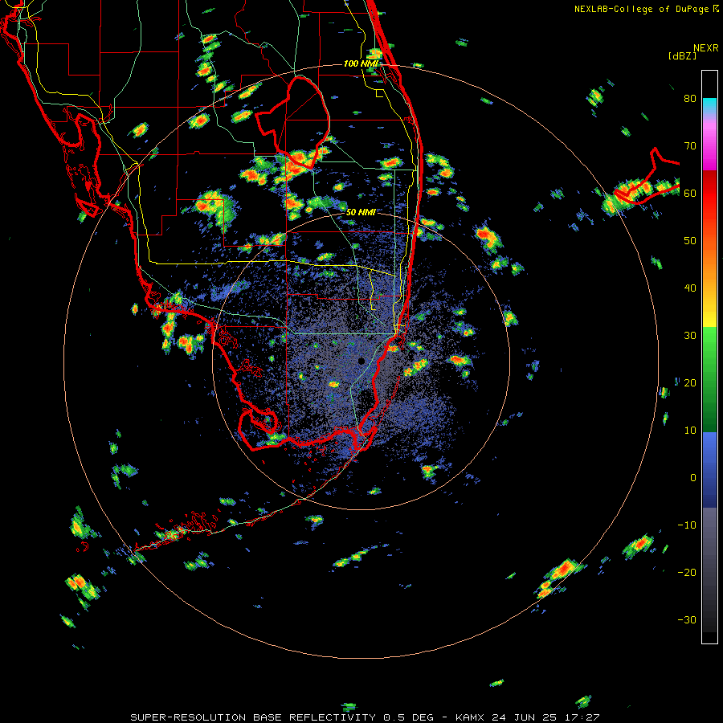Pick the green band of the color bar
This screenshot has height=723, width=723.
pyautogui.click(x=709, y=379)
